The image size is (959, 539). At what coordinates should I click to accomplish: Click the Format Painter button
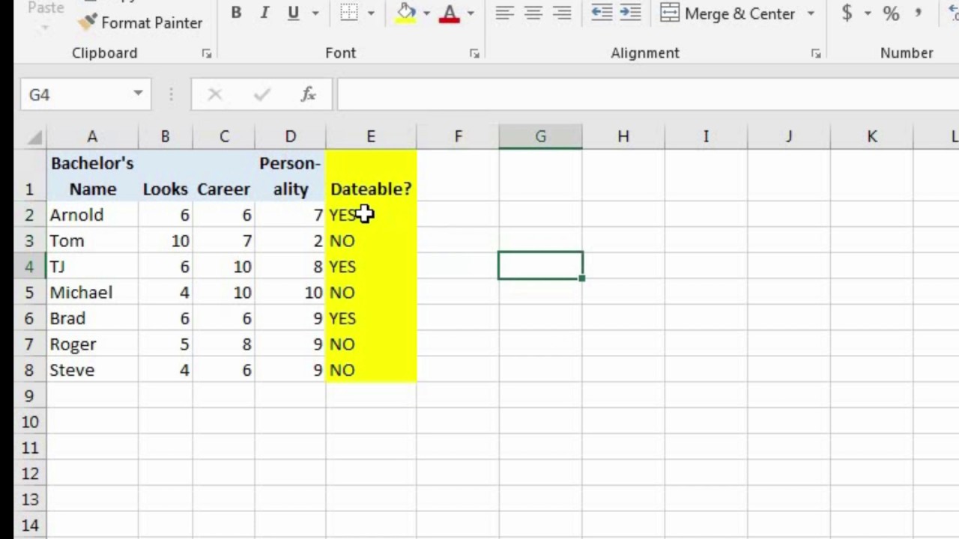tap(140, 23)
